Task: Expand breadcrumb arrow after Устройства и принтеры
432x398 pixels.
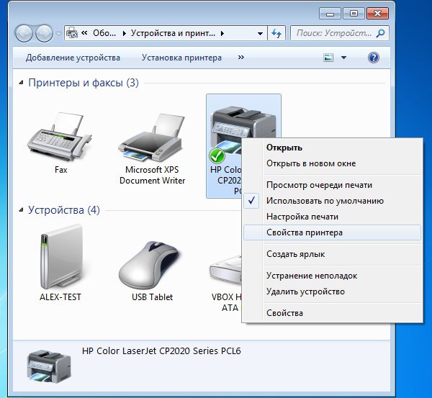Action: click(x=222, y=34)
